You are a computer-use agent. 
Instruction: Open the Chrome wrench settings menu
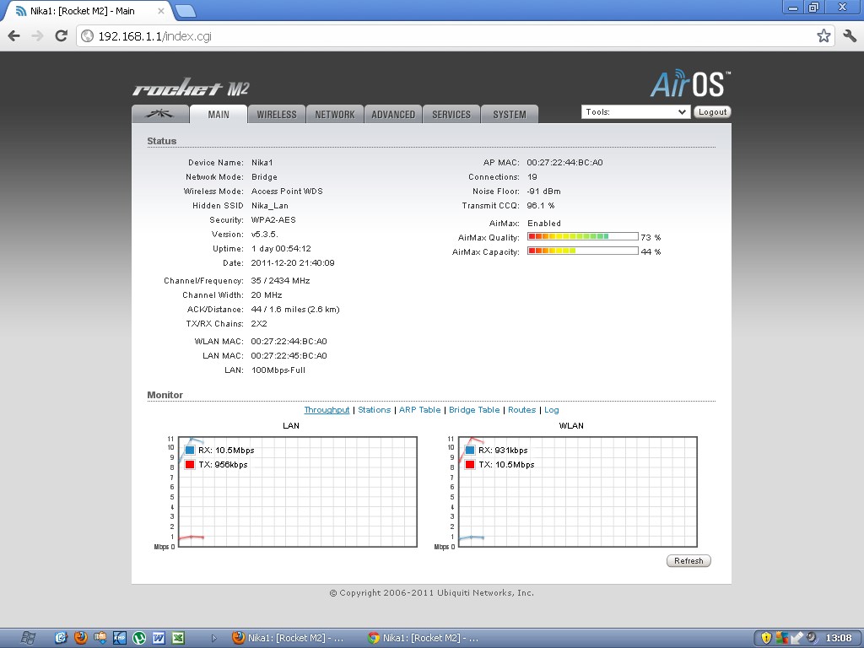tap(849, 35)
